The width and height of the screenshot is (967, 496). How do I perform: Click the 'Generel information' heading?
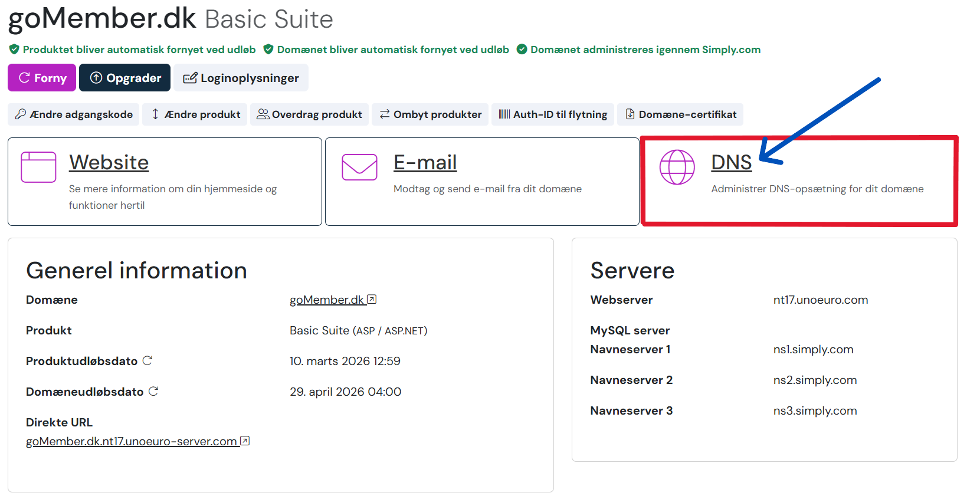tap(137, 270)
